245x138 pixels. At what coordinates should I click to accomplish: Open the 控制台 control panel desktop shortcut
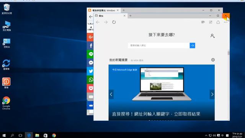coord(7,43)
